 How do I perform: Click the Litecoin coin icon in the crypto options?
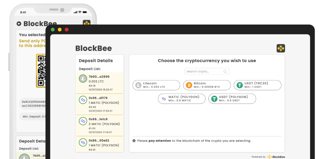click(138, 85)
